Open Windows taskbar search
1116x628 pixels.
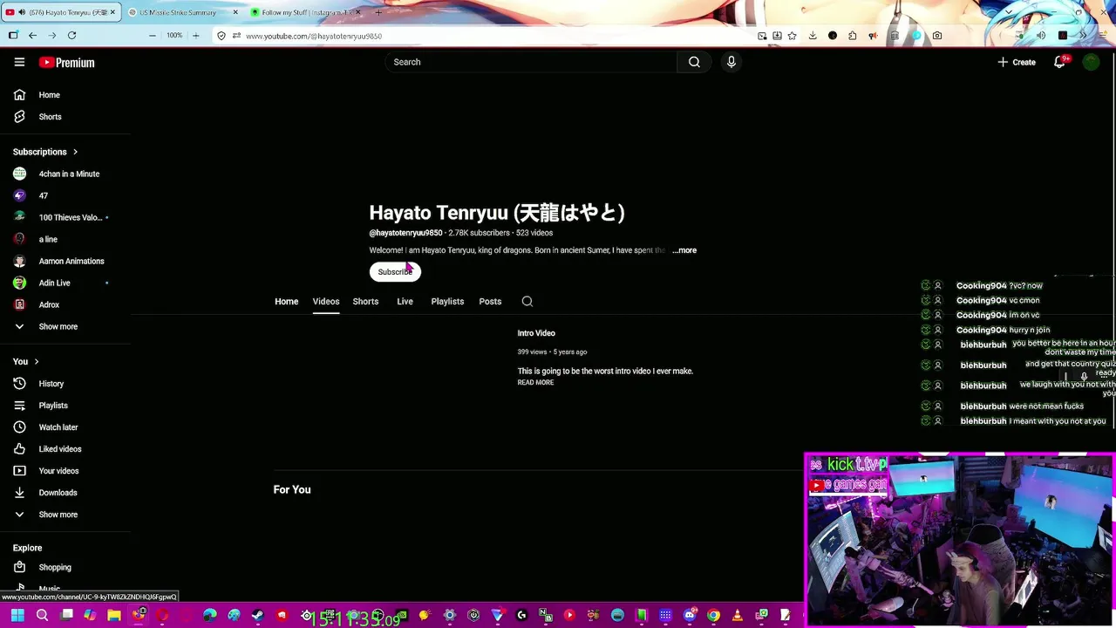point(42,616)
